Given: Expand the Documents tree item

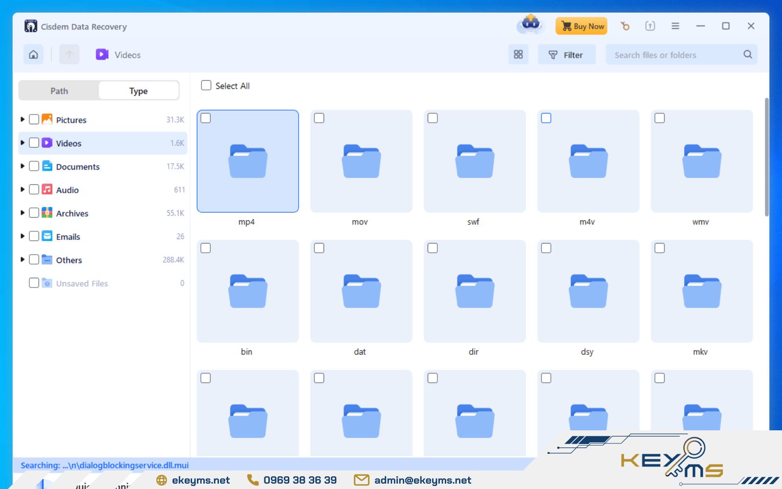Looking at the screenshot, I should (22, 166).
